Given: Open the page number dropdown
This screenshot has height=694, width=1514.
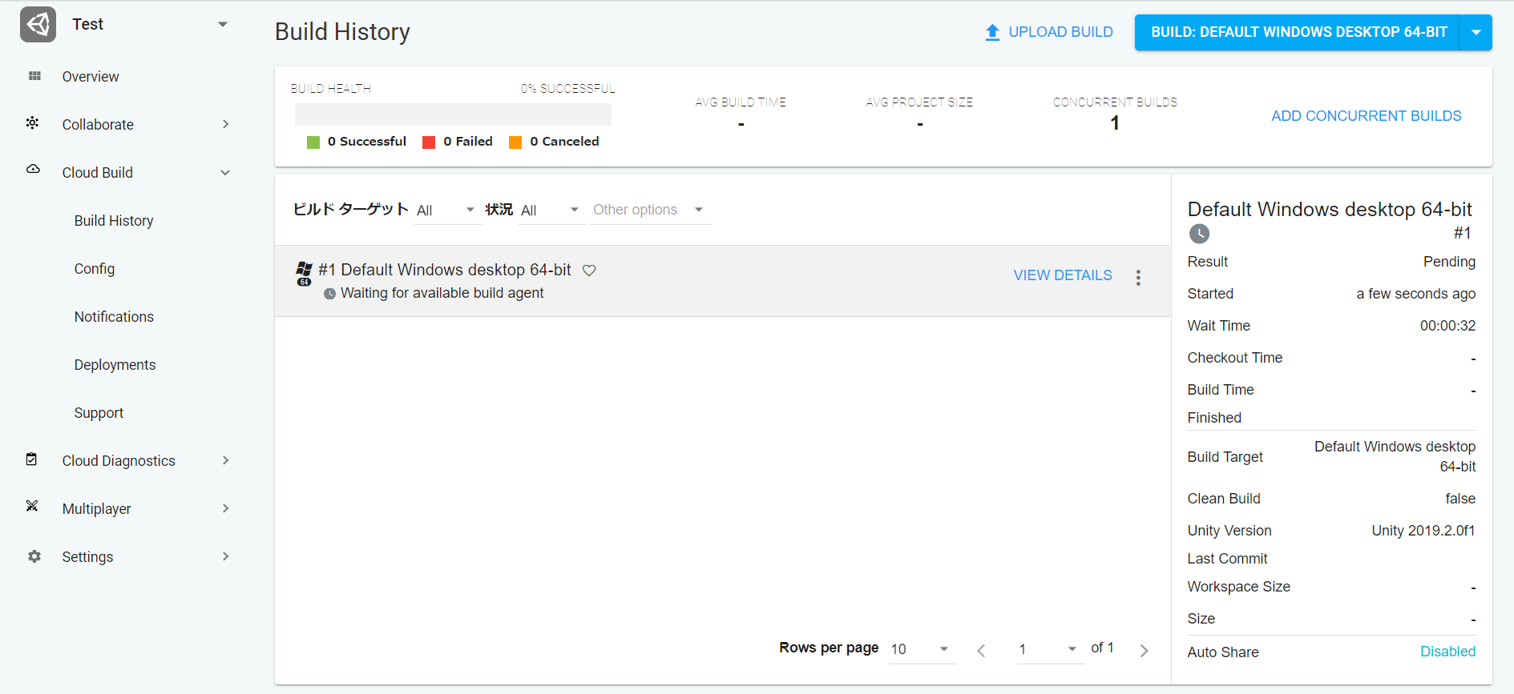Looking at the screenshot, I should [1050, 649].
